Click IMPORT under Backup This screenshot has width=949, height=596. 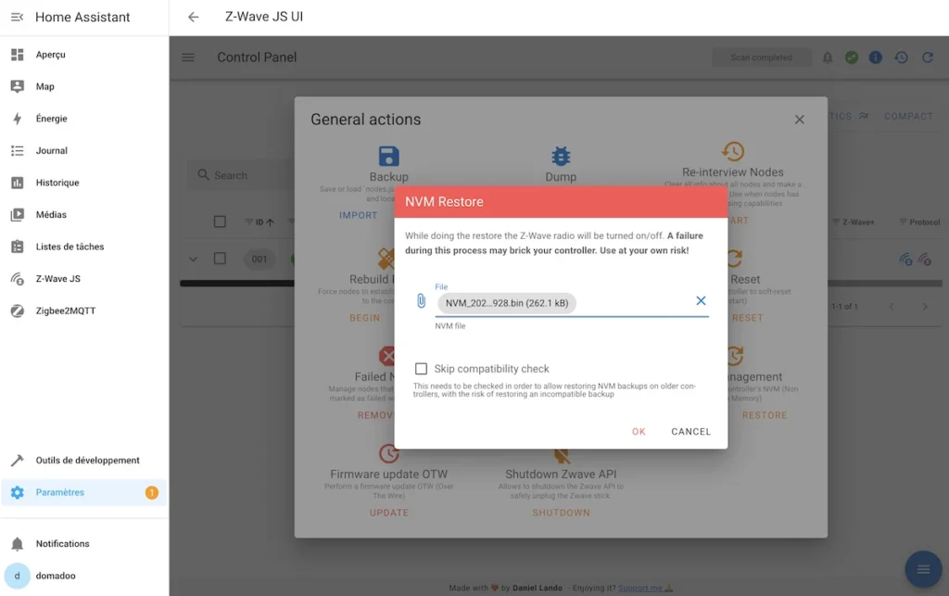pos(359,215)
